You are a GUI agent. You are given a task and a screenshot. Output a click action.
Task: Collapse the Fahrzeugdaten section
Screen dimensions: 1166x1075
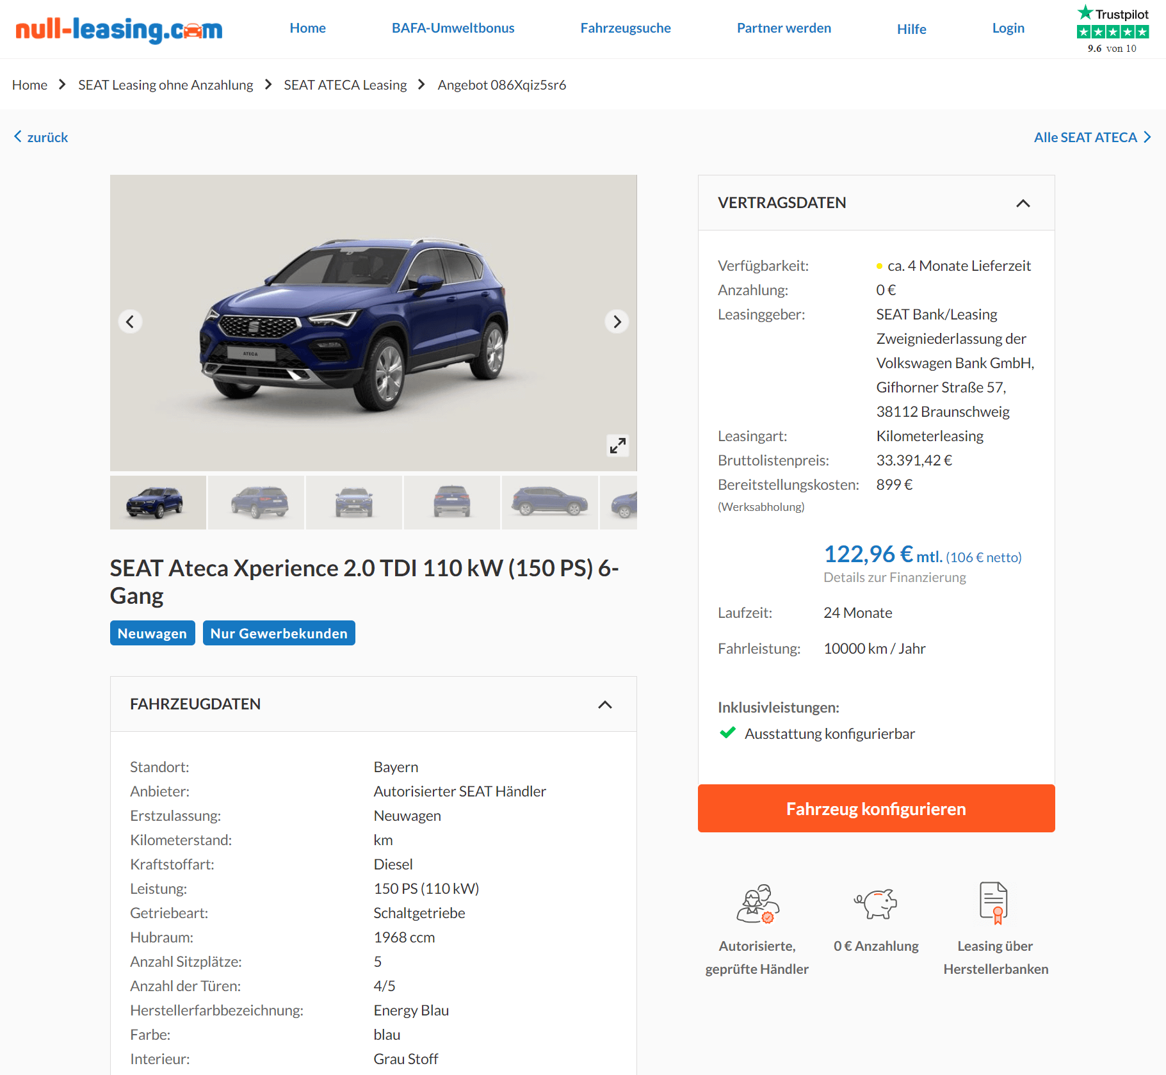click(605, 705)
